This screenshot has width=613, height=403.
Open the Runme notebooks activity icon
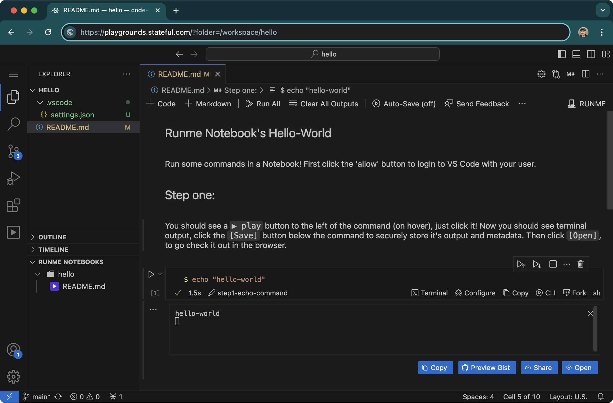(13, 232)
